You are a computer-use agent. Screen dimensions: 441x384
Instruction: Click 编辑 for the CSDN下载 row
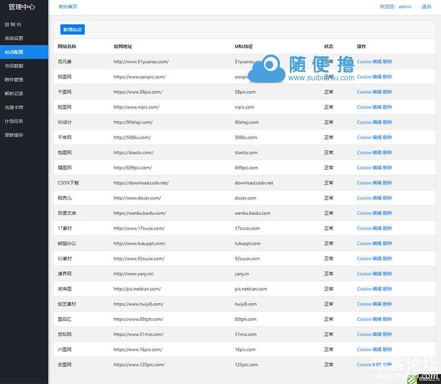pyautogui.click(x=377, y=183)
